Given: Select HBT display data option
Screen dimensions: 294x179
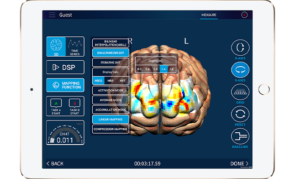Looking at the screenshot, I should coord(123,81).
